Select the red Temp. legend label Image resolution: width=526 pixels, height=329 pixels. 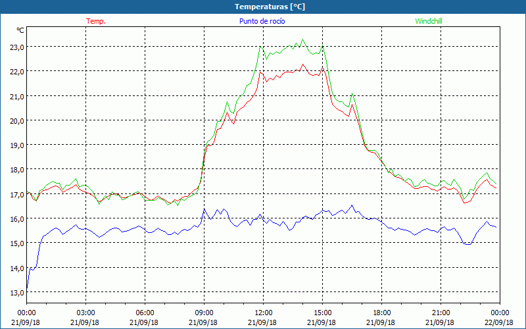pos(96,21)
